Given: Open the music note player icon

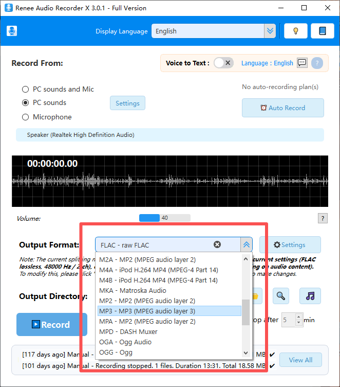Looking at the screenshot, I should 310,296.
